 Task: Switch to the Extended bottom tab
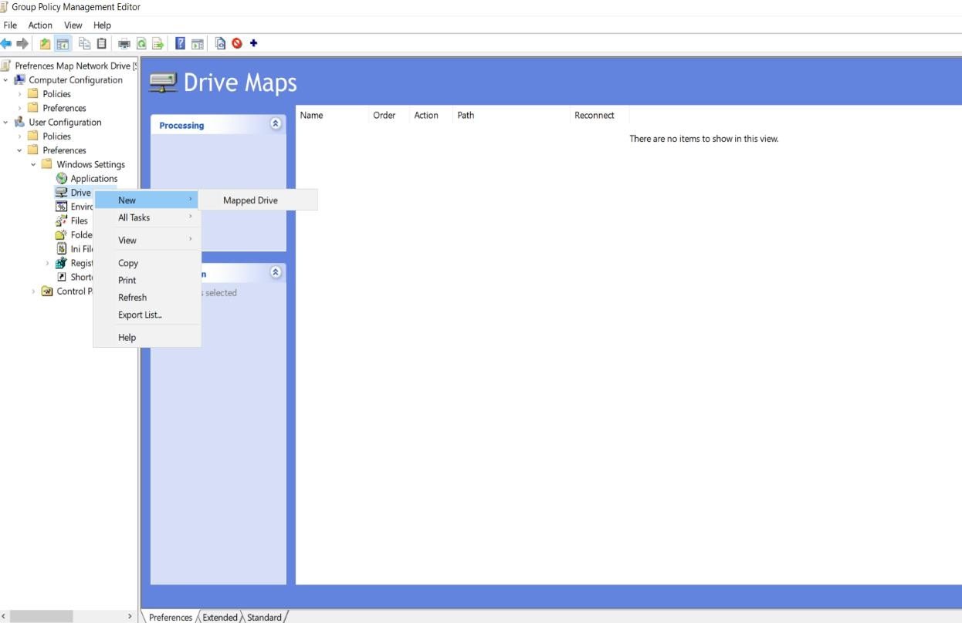point(220,617)
